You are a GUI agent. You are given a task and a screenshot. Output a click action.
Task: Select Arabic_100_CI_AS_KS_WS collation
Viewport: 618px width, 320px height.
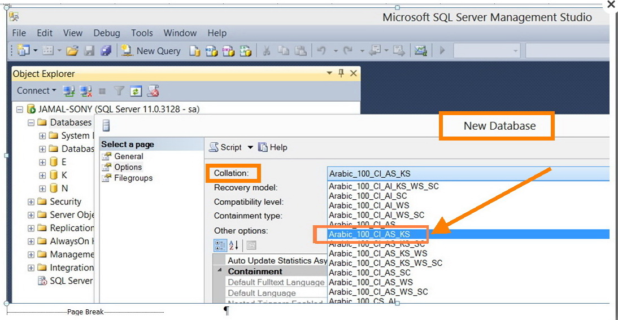click(377, 253)
